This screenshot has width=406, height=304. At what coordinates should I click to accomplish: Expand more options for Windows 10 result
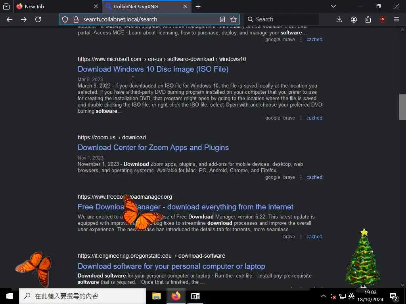point(301,118)
